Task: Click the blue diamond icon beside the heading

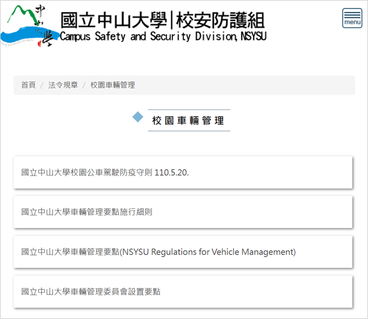Action: click(138, 117)
